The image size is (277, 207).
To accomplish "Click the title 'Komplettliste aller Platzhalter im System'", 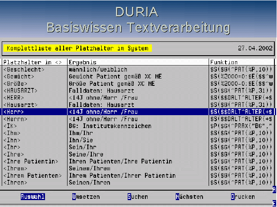I will (x=77, y=48).
